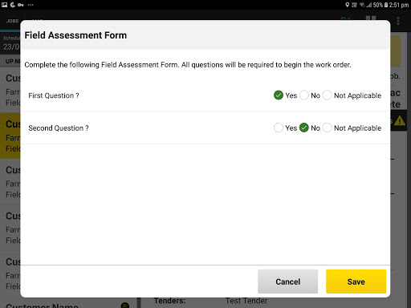Tap the location pin status icon
The image size is (411, 308).
click(x=348, y=5)
